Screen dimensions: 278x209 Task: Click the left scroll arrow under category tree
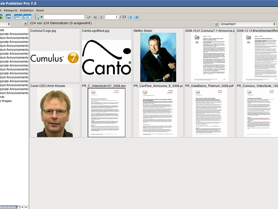pos(22,207)
